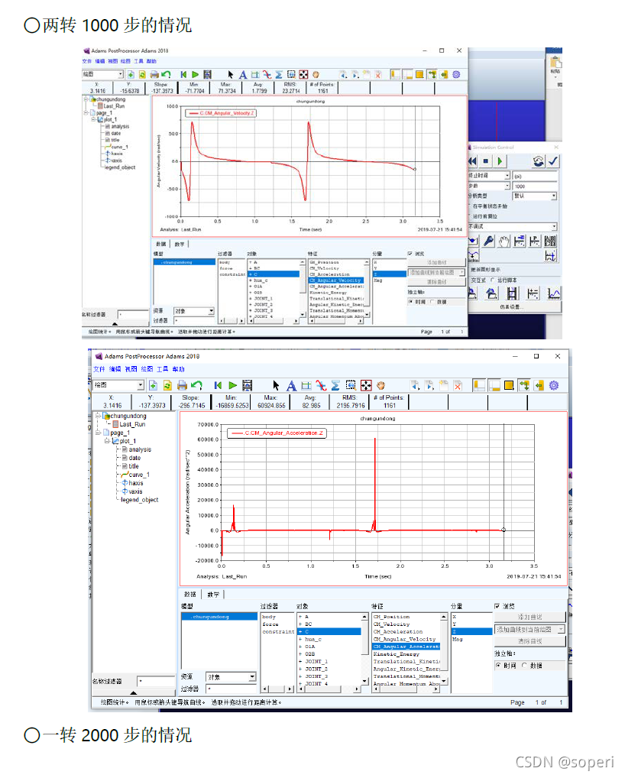The width and height of the screenshot is (625, 778).
Task: Click wrench icon in Simulation Control window
Action: coord(488,242)
